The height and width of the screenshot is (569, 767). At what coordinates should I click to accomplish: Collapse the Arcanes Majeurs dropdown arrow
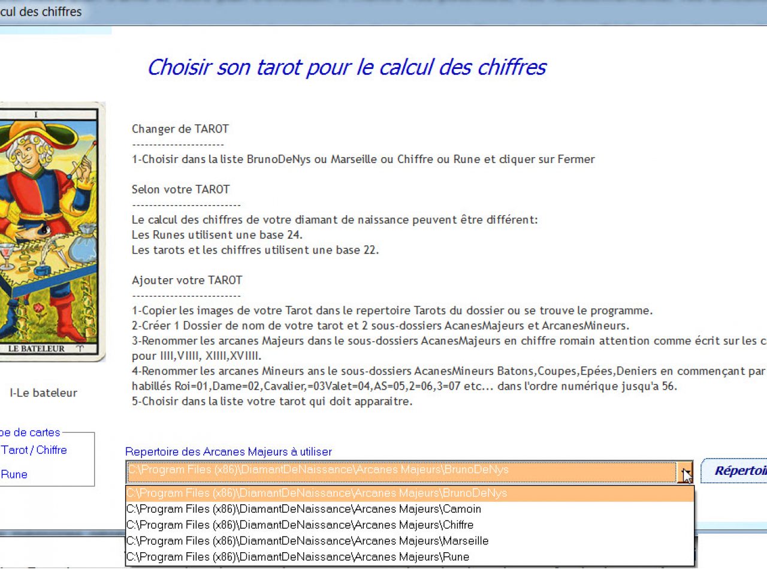(x=686, y=473)
